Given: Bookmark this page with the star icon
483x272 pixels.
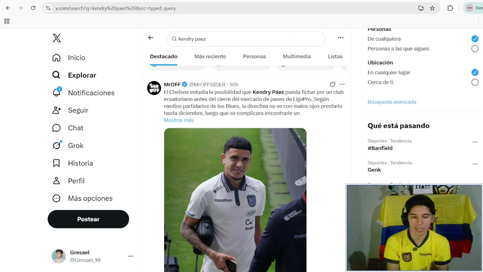Looking at the screenshot, I should pyautogui.click(x=432, y=8).
